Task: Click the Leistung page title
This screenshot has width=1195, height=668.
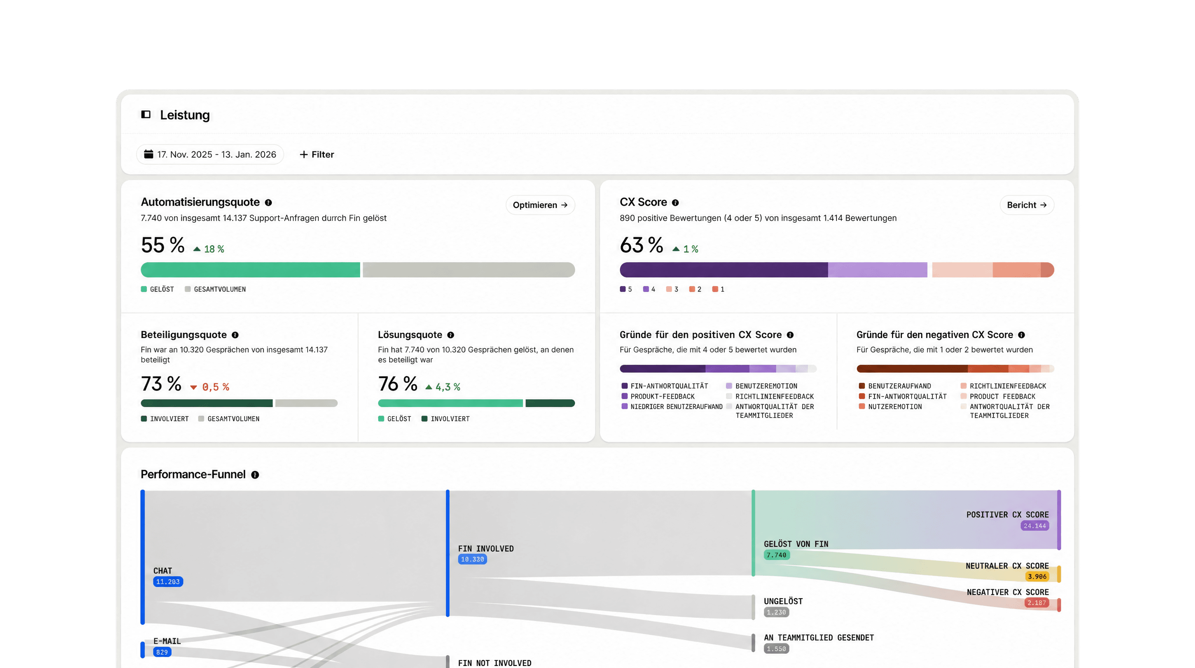Action: [x=185, y=115]
